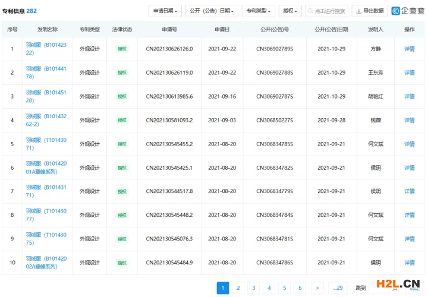
Task: Go to page 2 of results
Action: click(238, 288)
